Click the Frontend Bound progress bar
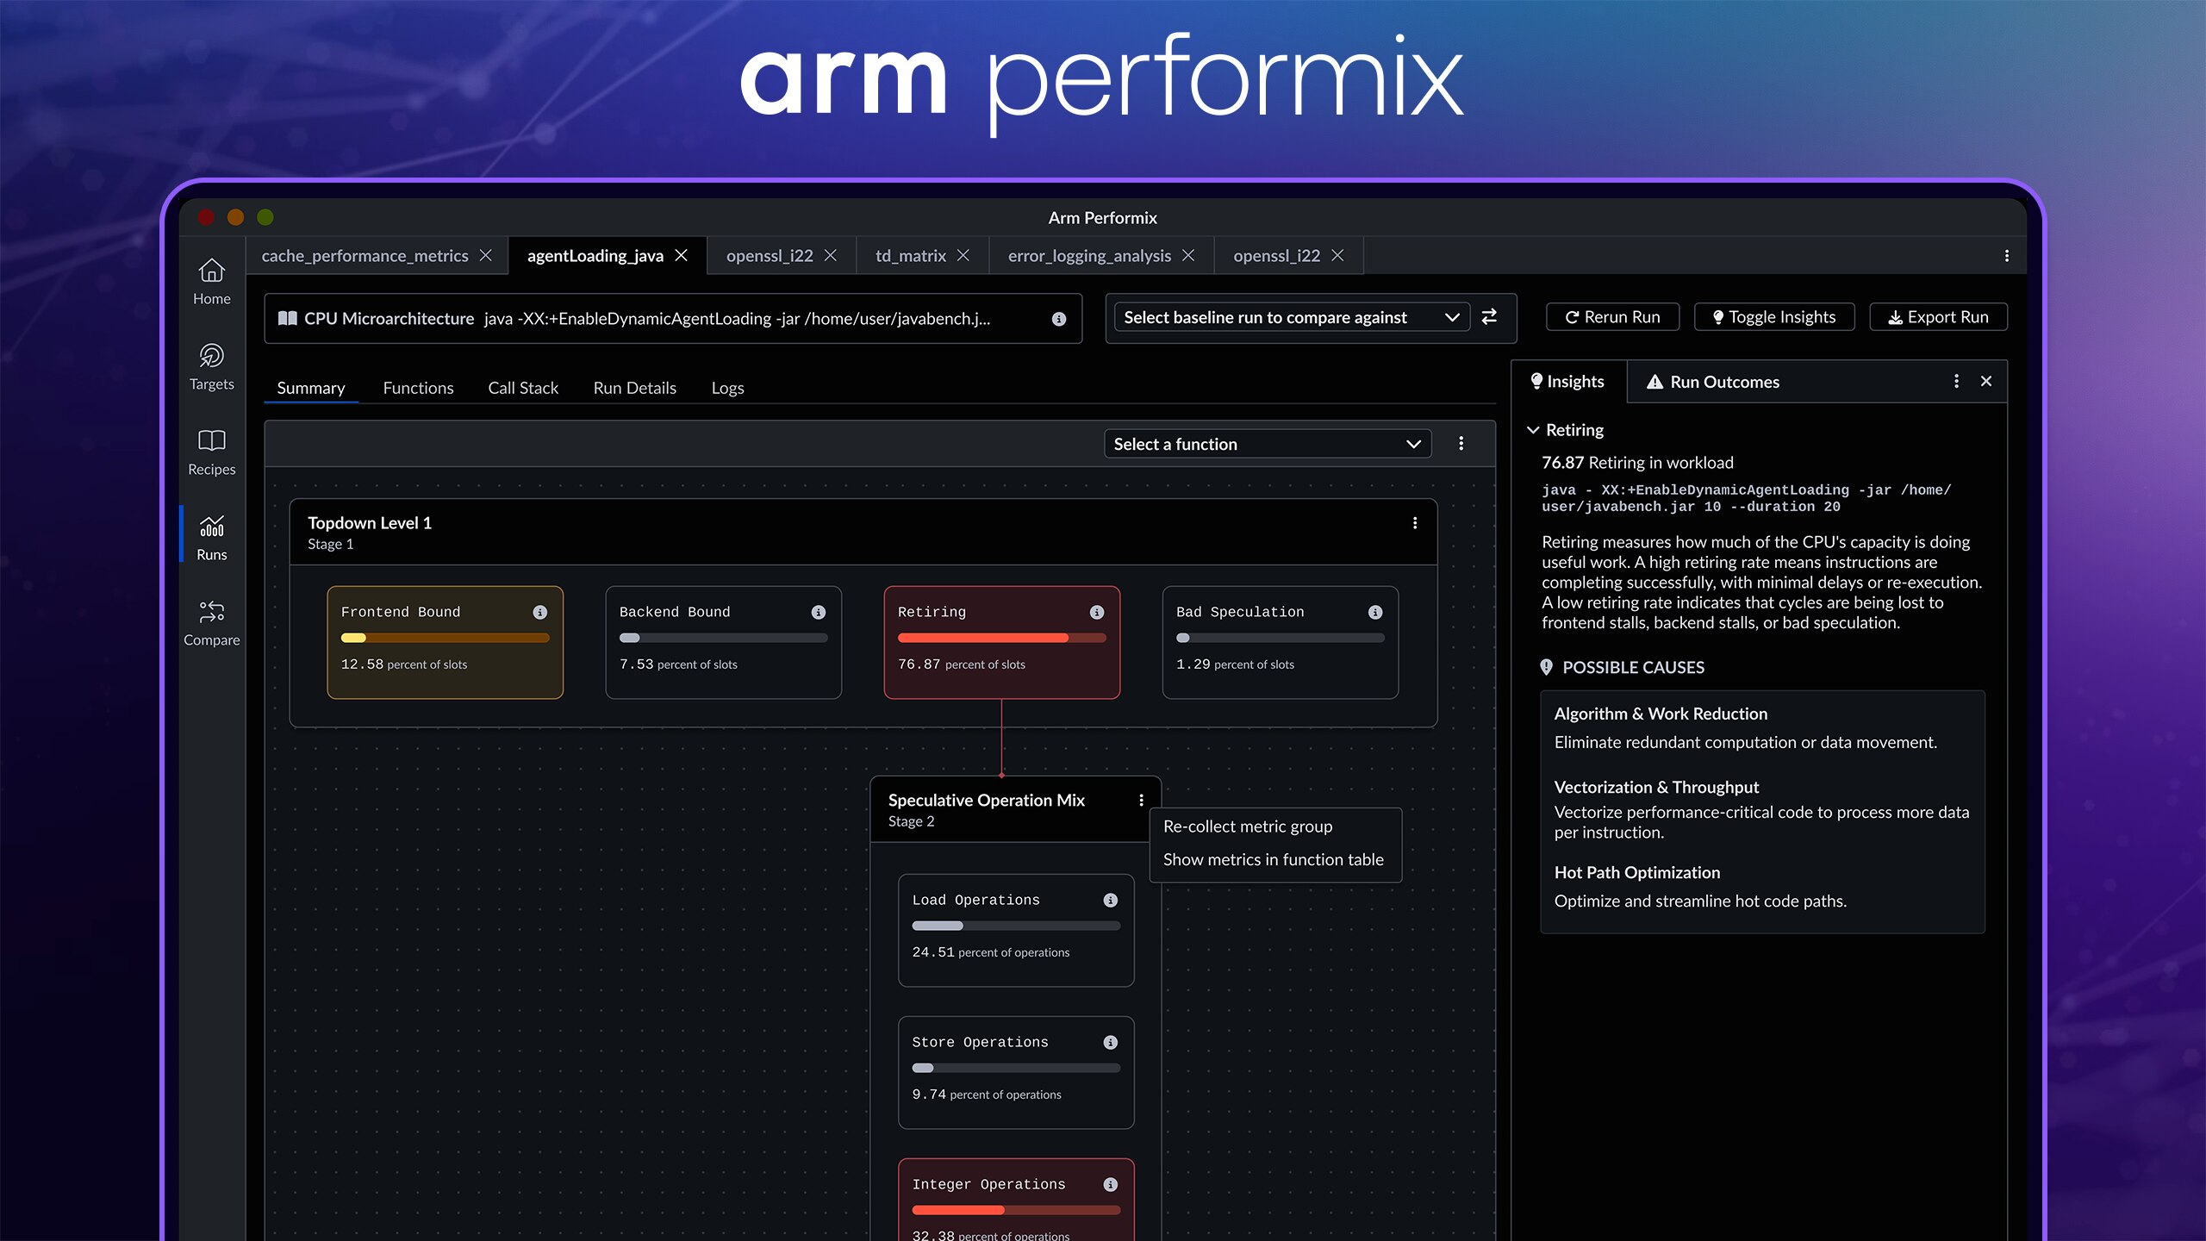 [445, 639]
